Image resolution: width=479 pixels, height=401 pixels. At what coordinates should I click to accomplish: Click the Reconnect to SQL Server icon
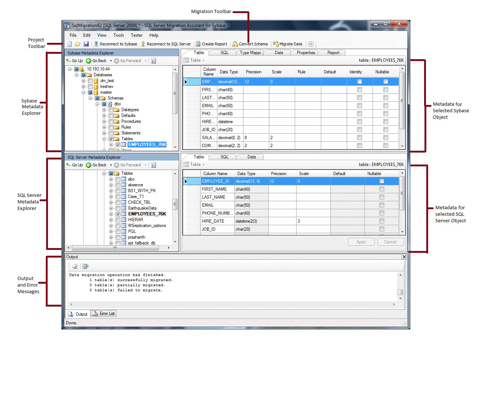(143, 44)
